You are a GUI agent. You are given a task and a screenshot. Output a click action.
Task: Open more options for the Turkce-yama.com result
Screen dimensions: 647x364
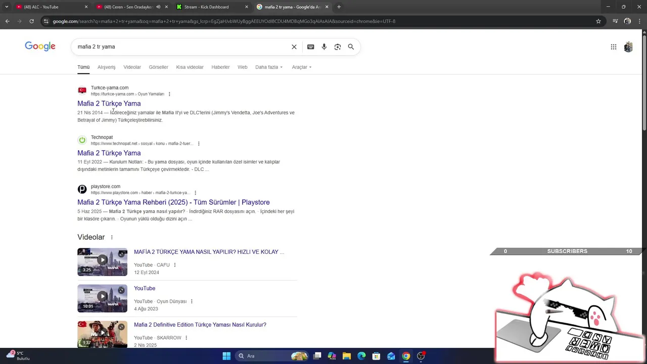pos(169,94)
